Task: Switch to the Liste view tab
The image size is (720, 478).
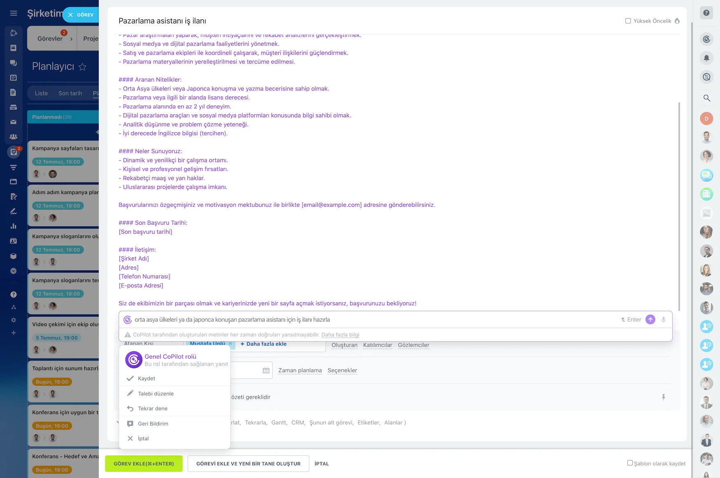Action: 41,93
